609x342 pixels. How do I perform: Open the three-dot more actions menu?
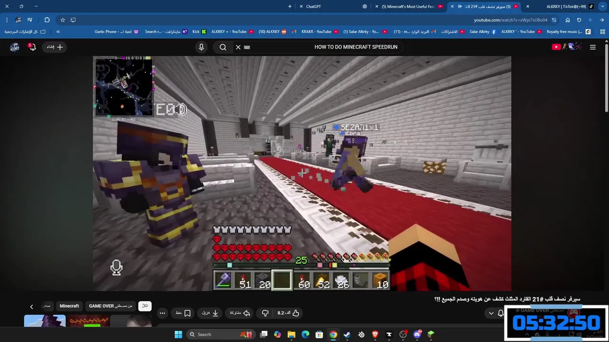[162, 313]
